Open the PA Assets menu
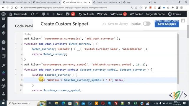The image size is (189, 106). click(86, 14)
